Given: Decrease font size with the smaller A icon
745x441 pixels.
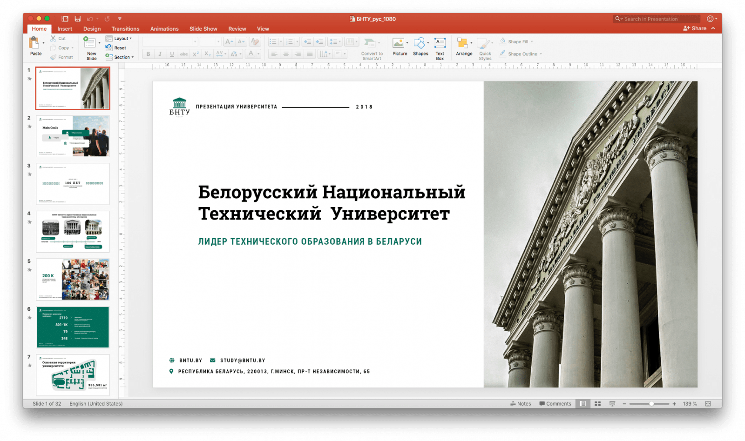Looking at the screenshot, I should point(241,42).
